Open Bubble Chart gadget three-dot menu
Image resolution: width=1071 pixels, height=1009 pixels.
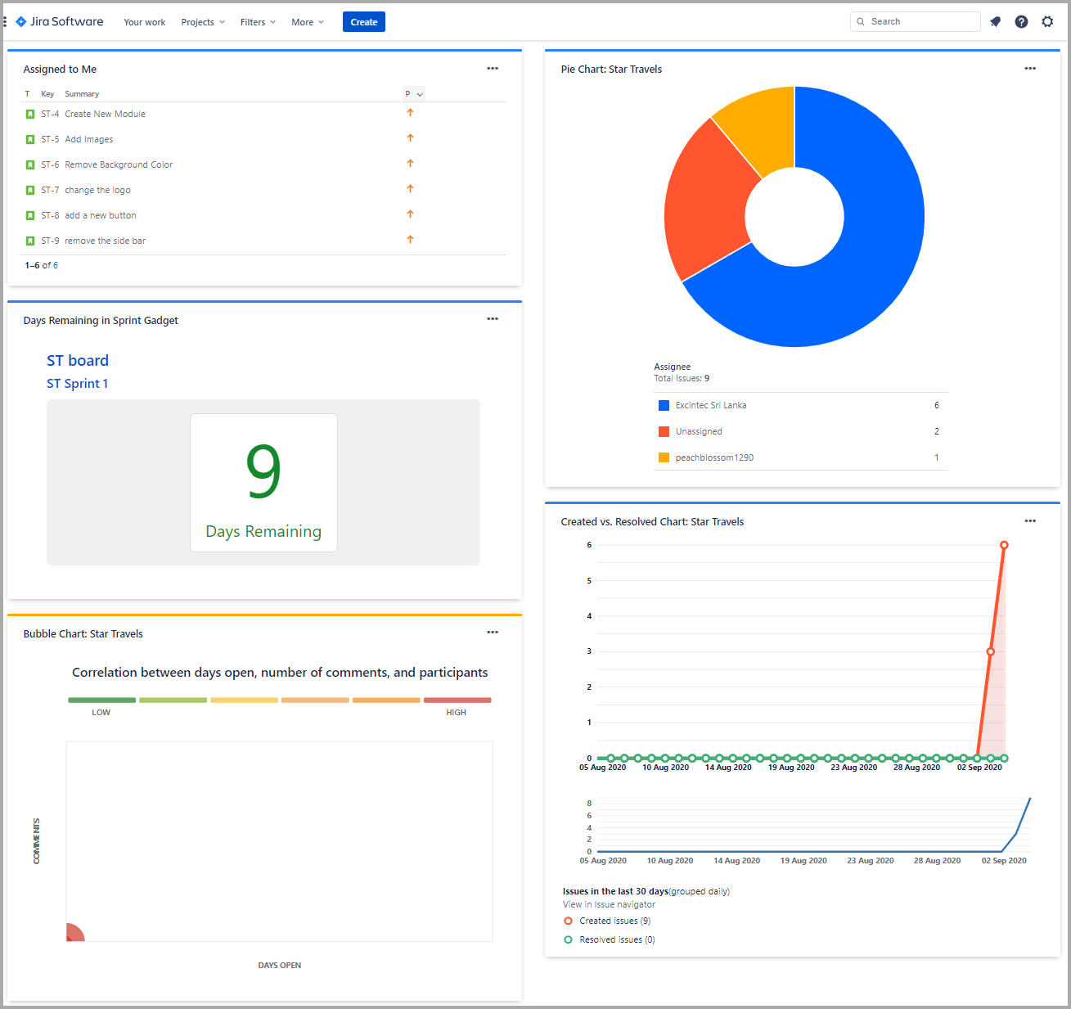pyautogui.click(x=493, y=633)
